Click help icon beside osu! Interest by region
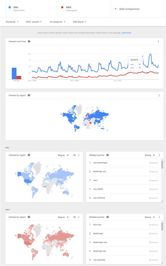 [x=29, y=217]
